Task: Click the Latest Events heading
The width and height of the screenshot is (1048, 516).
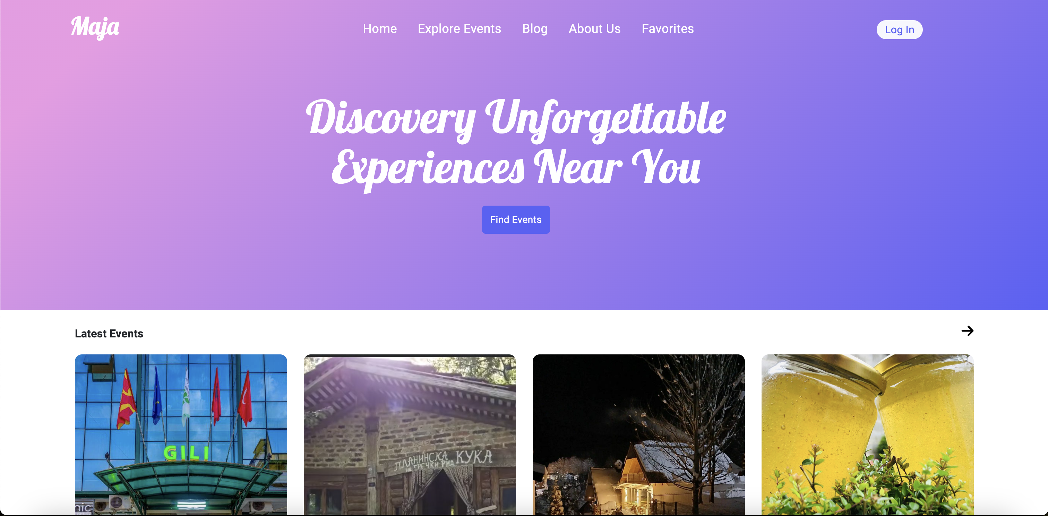Action: pos(109,334)
